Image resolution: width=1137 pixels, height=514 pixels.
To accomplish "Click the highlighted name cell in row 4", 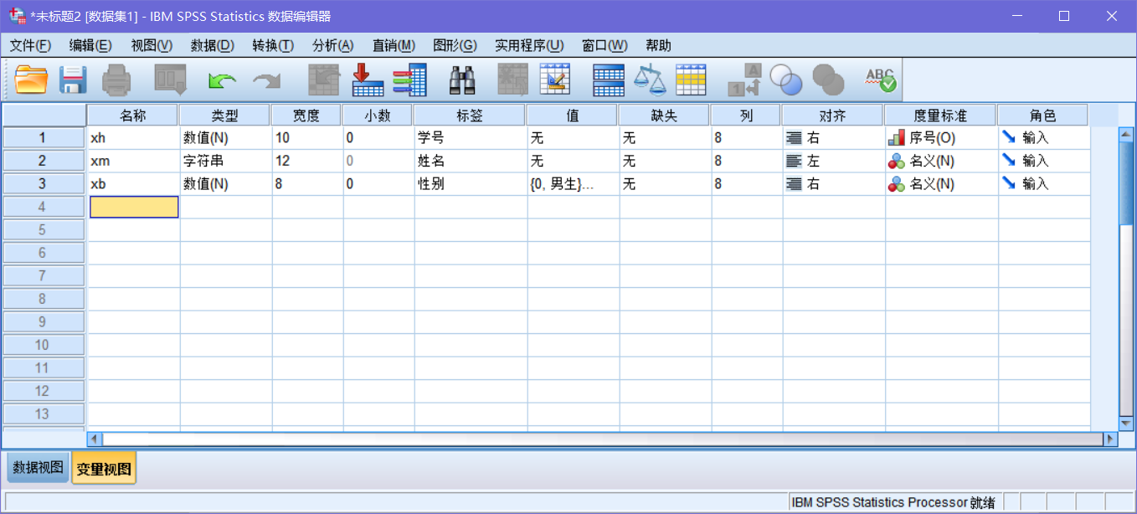I will point(134,207).
